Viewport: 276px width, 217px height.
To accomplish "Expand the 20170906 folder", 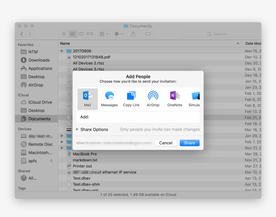I will coord(62,51).
